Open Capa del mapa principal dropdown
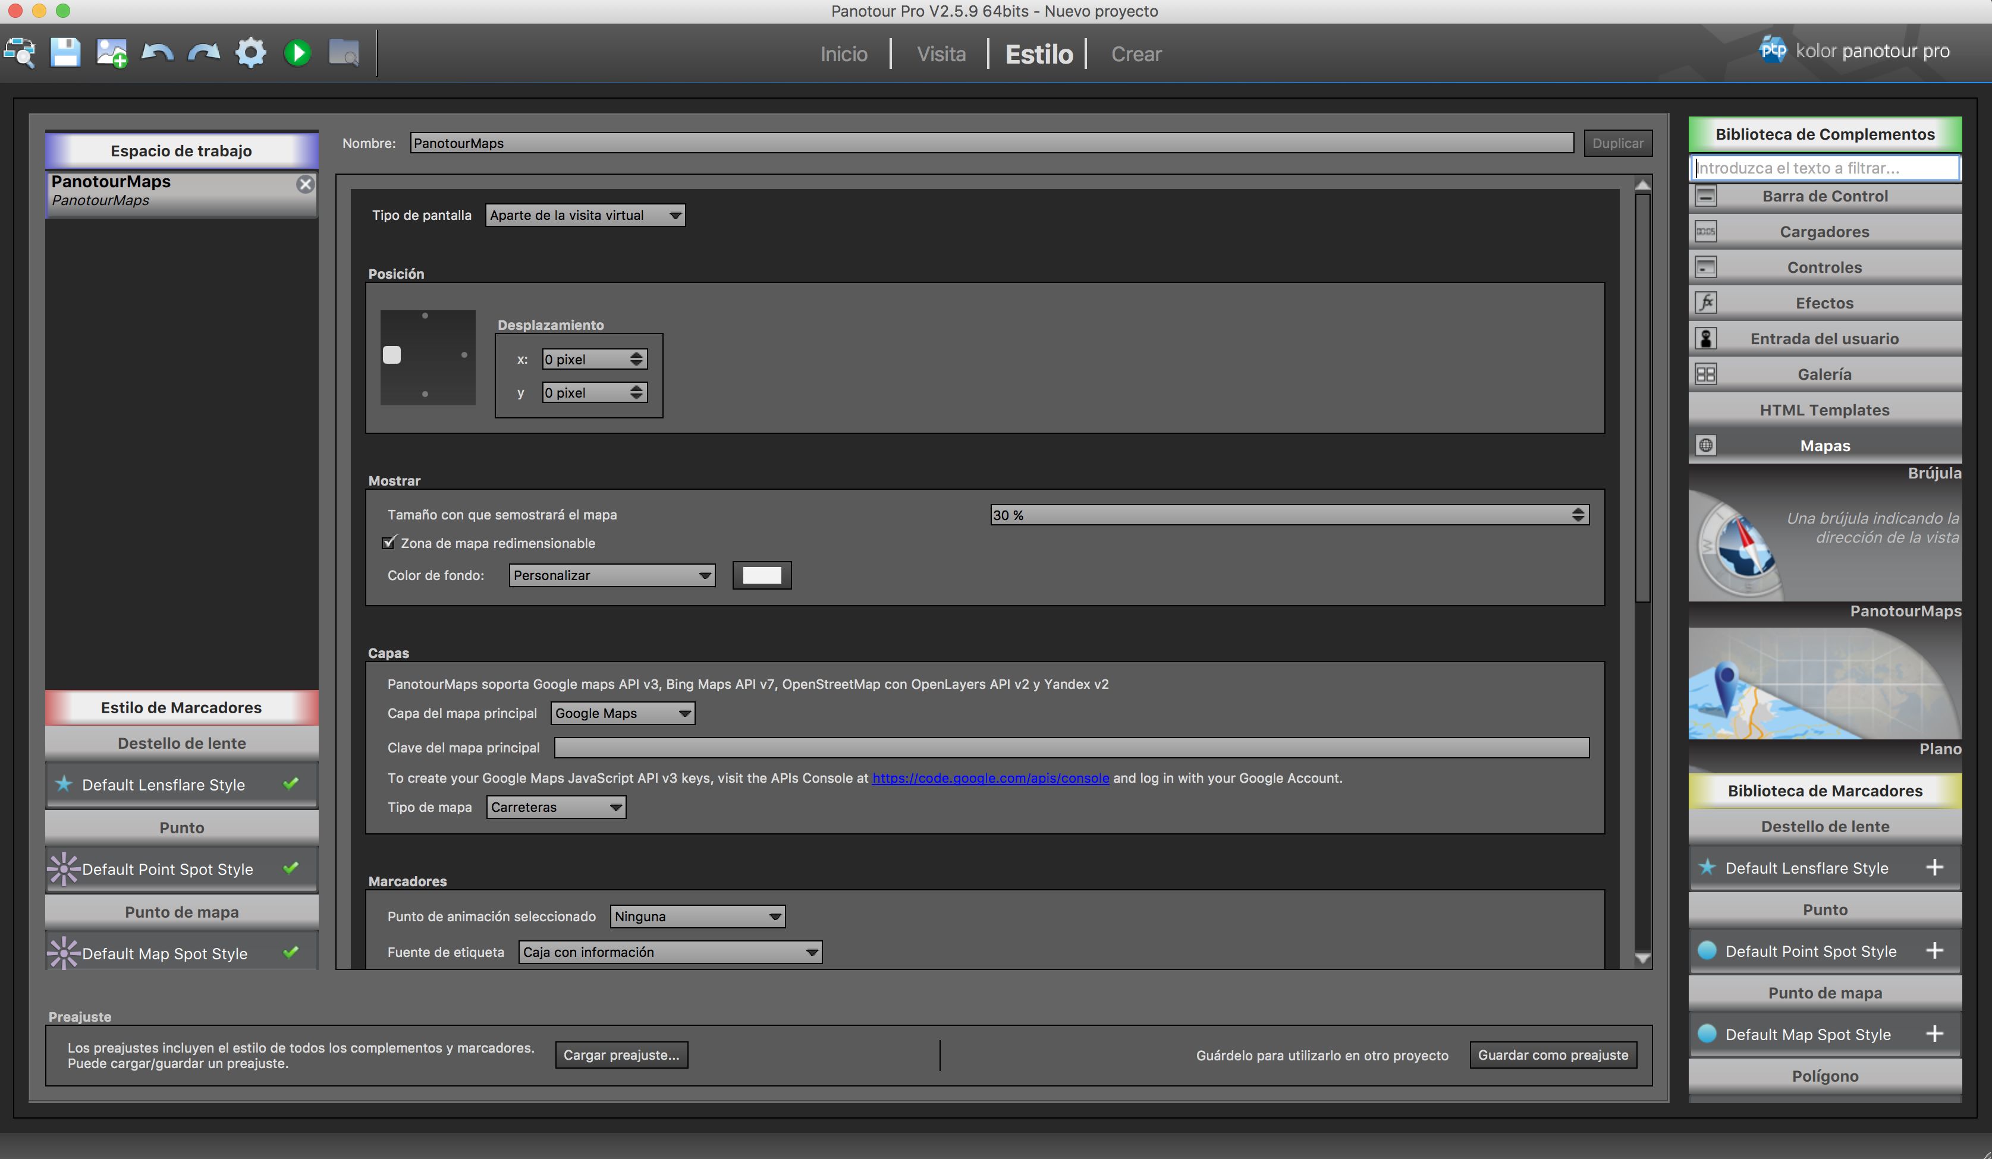 pos(622,713)
